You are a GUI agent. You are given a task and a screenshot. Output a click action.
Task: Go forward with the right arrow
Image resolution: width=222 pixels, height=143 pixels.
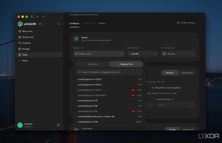pos(43,17)
